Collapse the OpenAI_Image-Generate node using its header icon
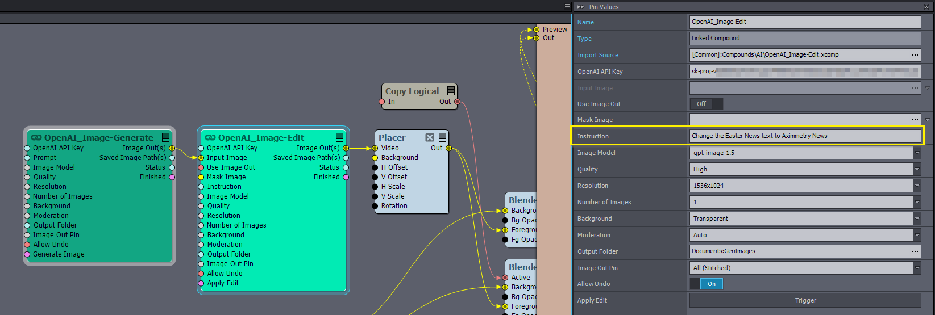935x315 pixels. pos(165,137)
